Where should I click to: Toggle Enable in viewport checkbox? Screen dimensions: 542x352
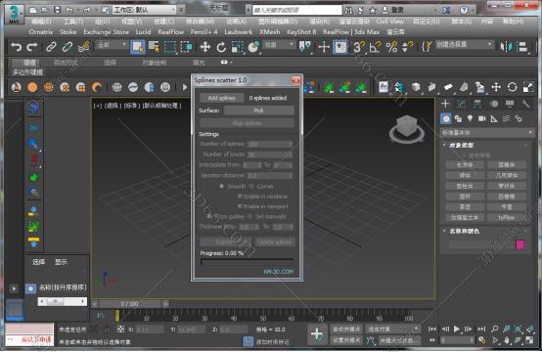[x=240, y=206]
